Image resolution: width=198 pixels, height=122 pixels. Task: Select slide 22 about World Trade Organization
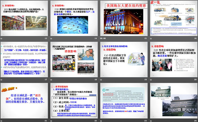click(x=74, y=100)
